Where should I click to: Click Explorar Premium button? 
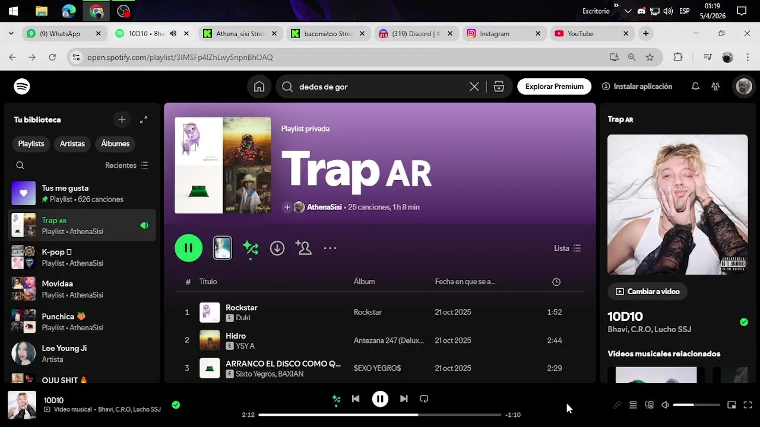coord(554,87)
